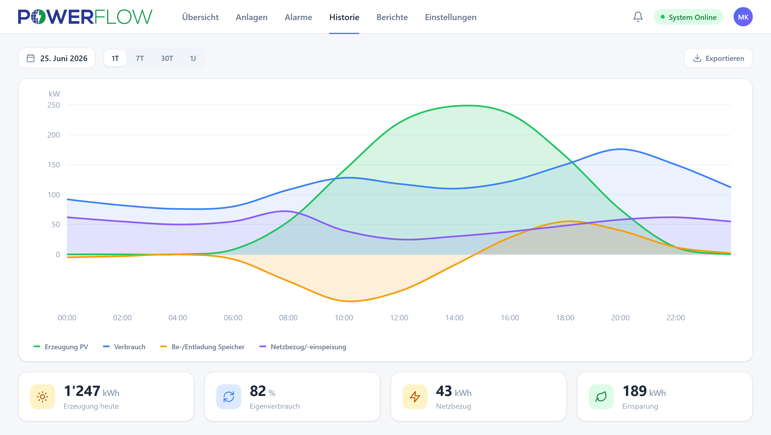Open the 25. Juni 2026 date picker
The width and height of the screenshot is (771, 435).
[x=57, y=58]
